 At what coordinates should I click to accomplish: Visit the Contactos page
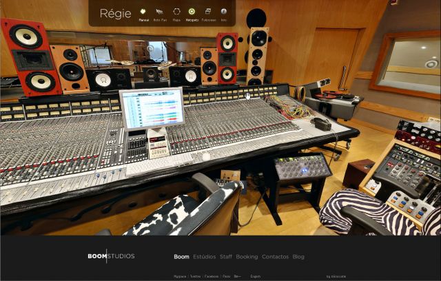pyautogui.click(x=275, y=257)
